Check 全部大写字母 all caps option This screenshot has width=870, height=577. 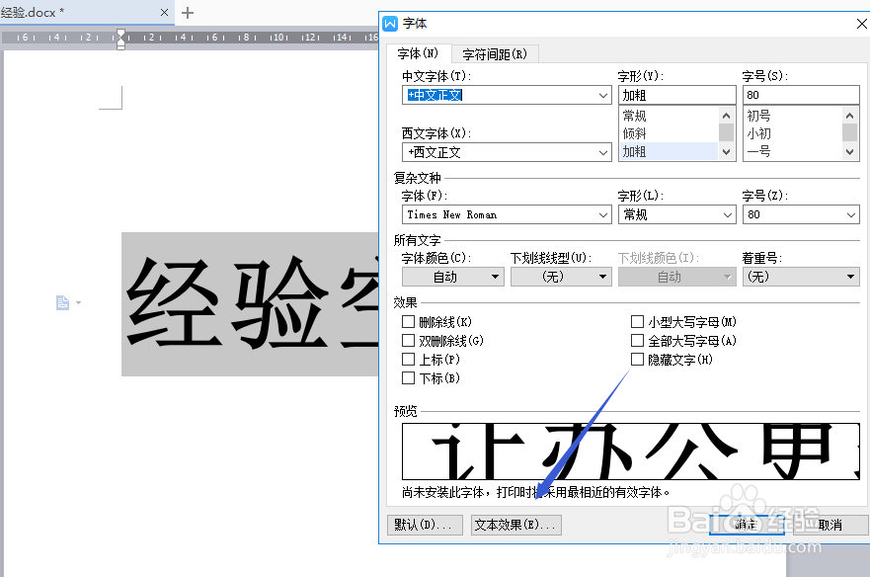pyautogui.click(x=637, y=340)
